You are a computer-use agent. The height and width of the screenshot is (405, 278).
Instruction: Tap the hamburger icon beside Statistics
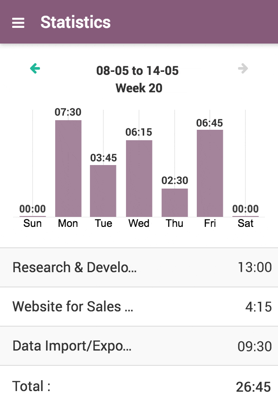pos(18,22)
